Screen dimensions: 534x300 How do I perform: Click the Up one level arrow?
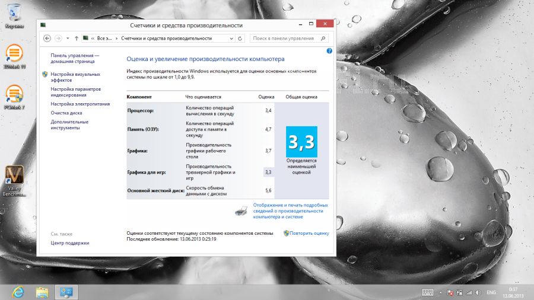[77, 38]
